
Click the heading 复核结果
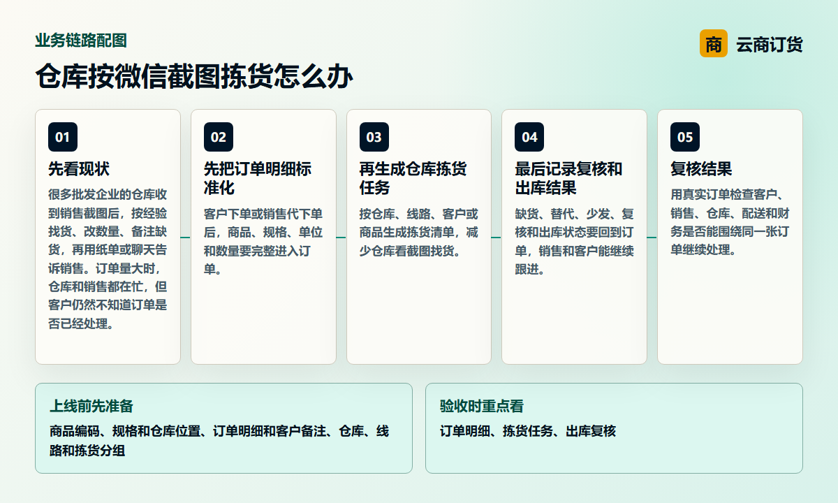point(701,169)
